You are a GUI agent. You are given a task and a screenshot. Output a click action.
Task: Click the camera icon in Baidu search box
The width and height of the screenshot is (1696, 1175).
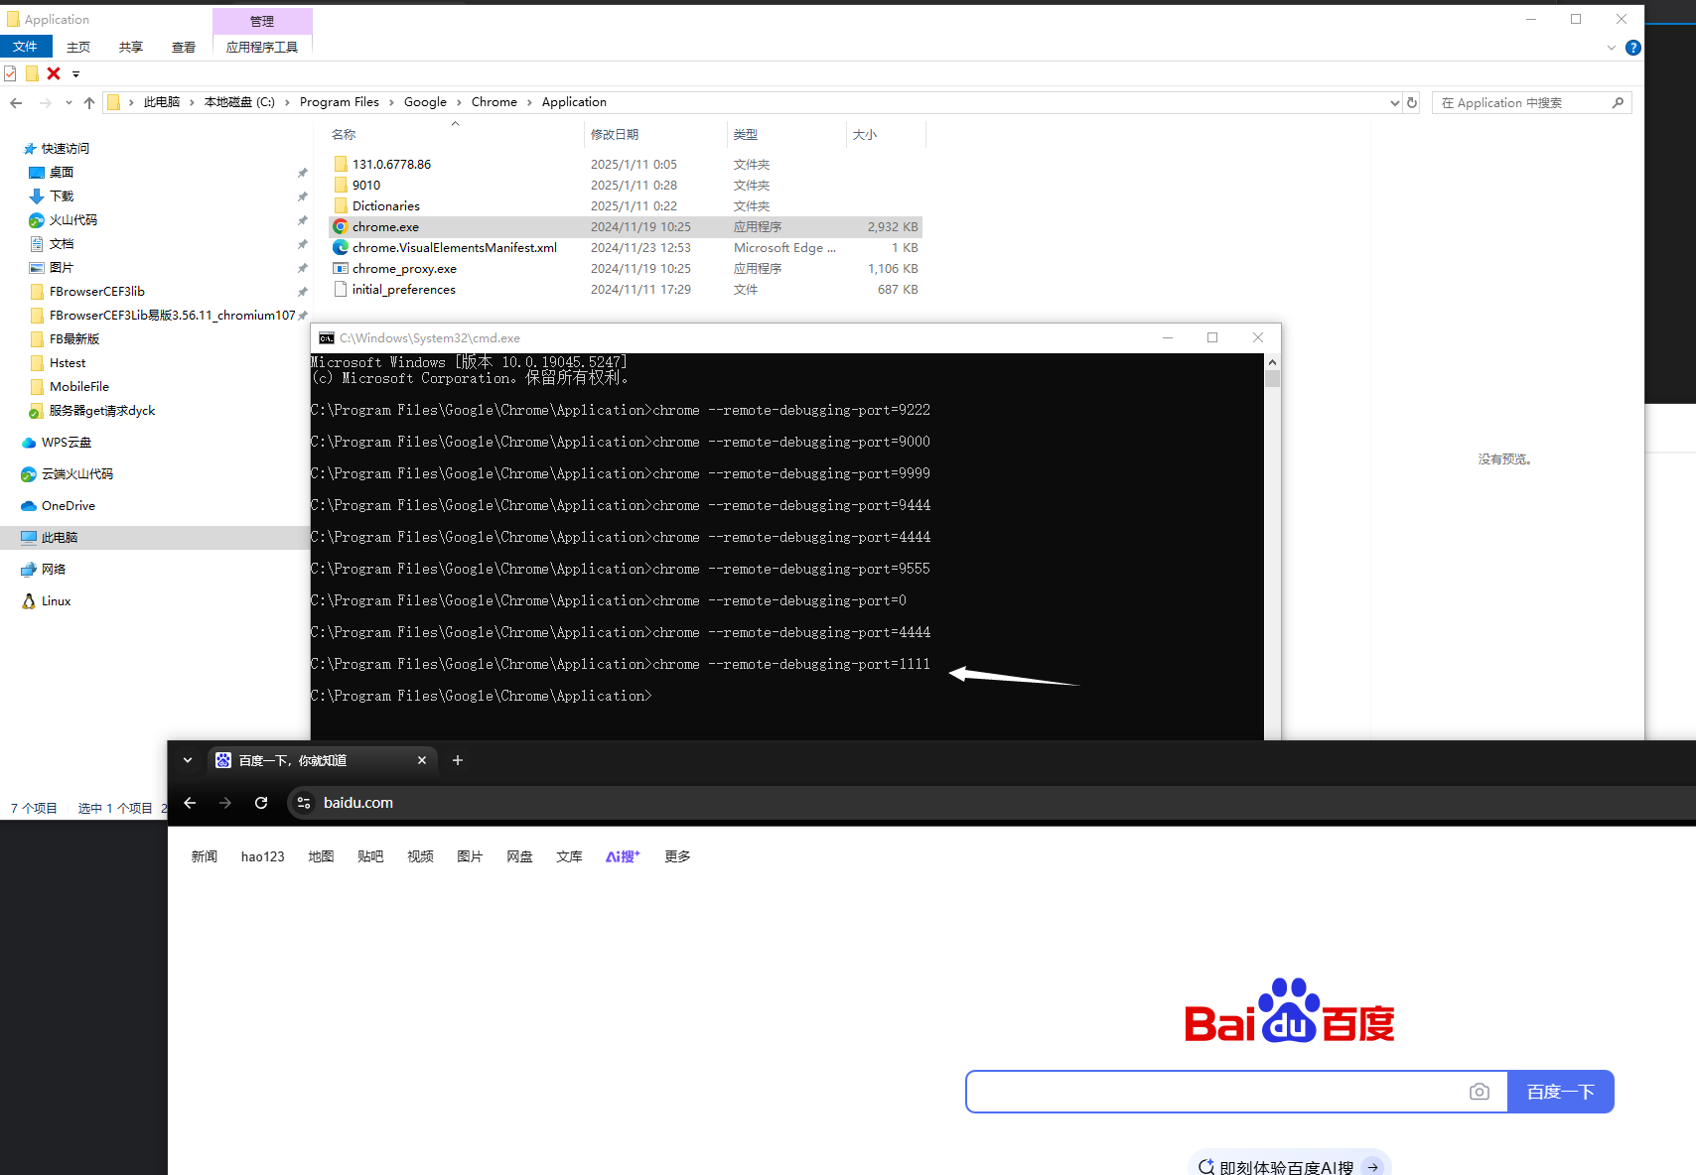coord(1480,1091)
